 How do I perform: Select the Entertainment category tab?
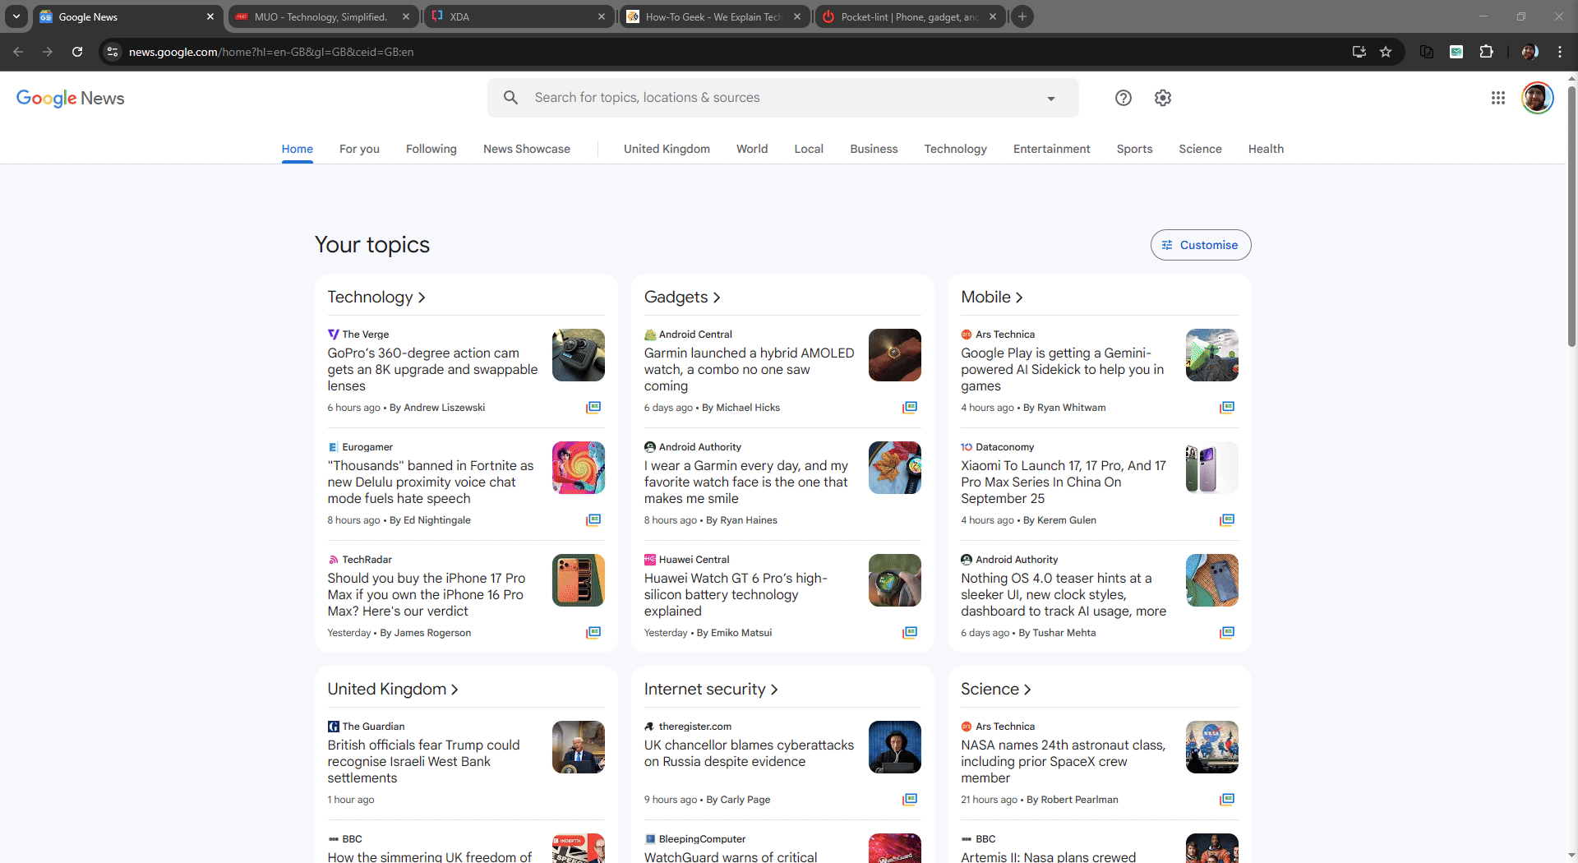[1051, 149]
